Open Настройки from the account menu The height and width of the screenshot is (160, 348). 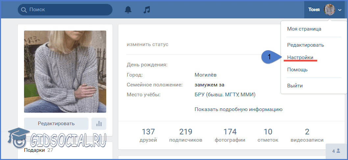[x=300, y=57]
